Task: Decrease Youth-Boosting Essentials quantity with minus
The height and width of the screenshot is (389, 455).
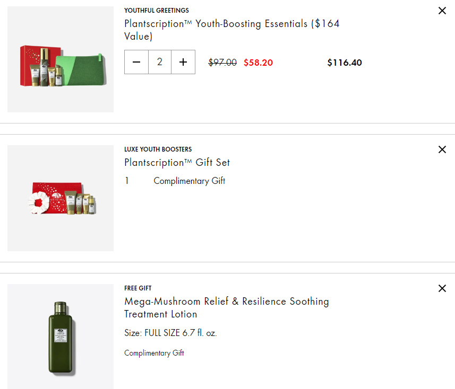Action: pos(136,62)
